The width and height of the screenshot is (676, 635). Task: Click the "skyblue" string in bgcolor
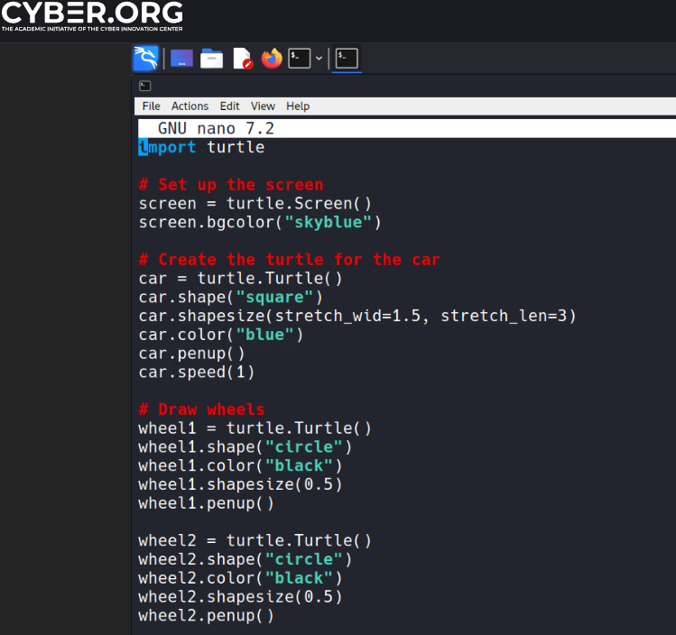point(329,222)
